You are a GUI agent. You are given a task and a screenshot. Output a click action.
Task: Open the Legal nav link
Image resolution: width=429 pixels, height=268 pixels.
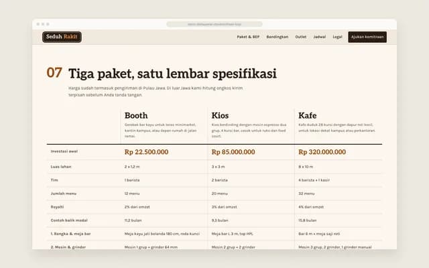click(x=337, y=37)
